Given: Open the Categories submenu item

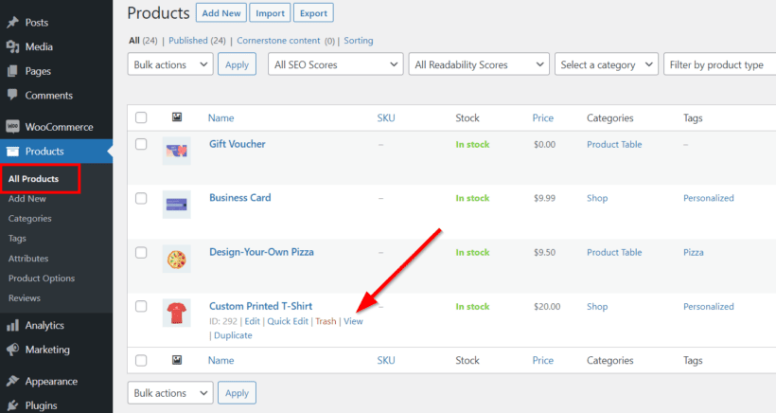Looking at the screenshot, I should tap(29, 219).
